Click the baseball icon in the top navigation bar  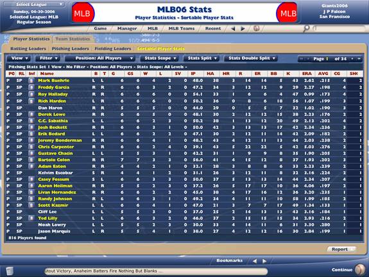click(257, 28)
